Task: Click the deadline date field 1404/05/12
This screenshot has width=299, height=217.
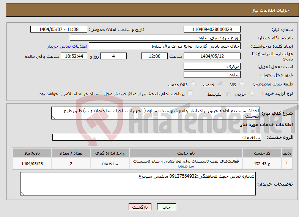Action: pyautogui.click(x=212, y=56)
